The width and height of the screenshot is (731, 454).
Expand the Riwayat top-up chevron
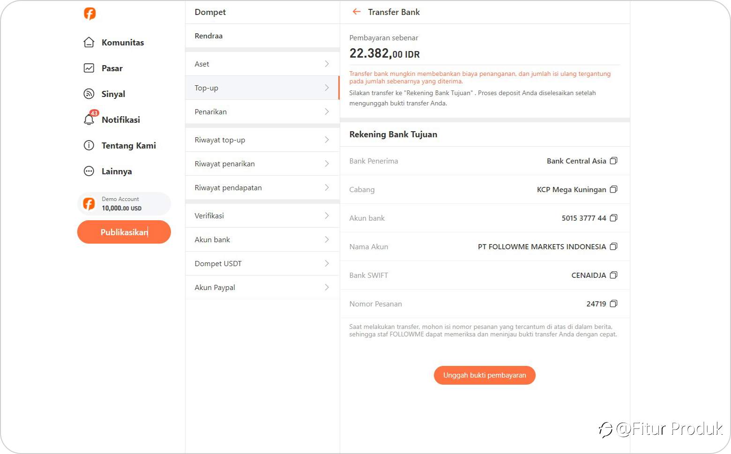[x=327, y=140]
